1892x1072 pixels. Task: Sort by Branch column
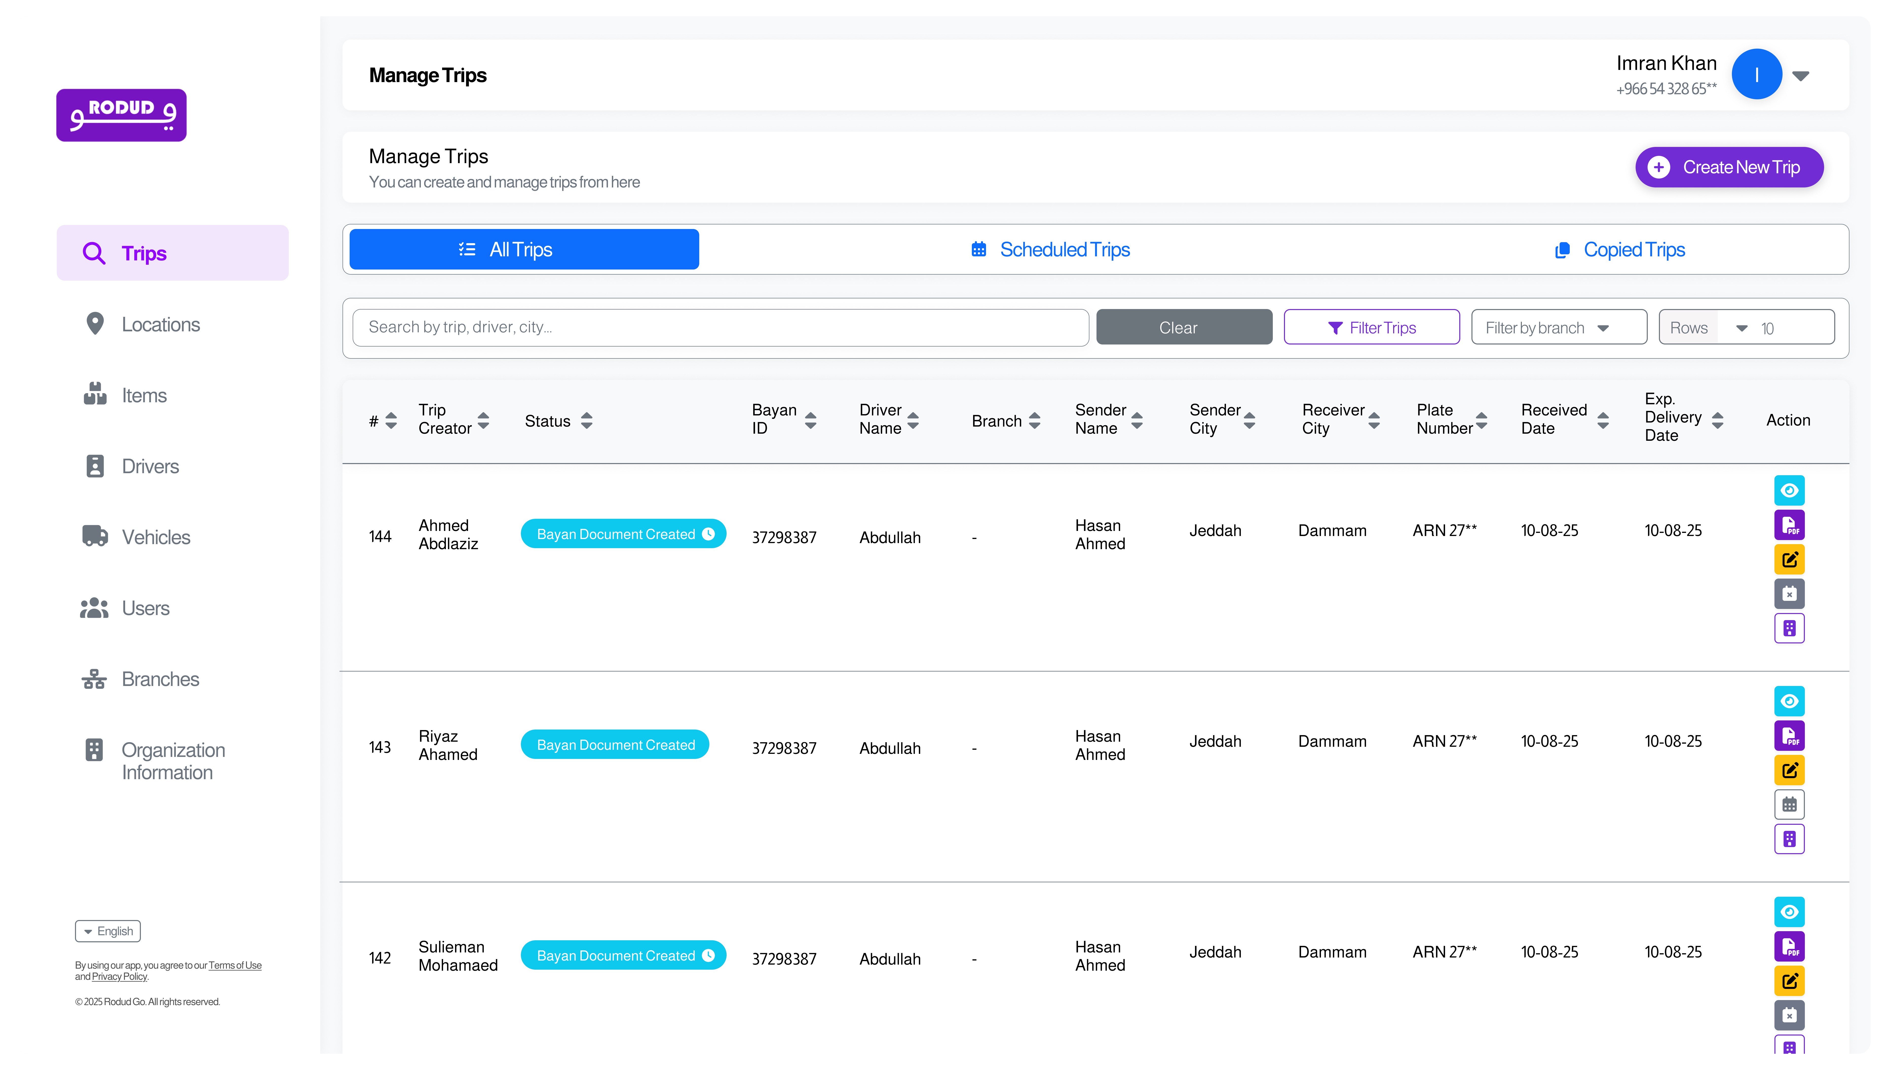coord(1034,420)
